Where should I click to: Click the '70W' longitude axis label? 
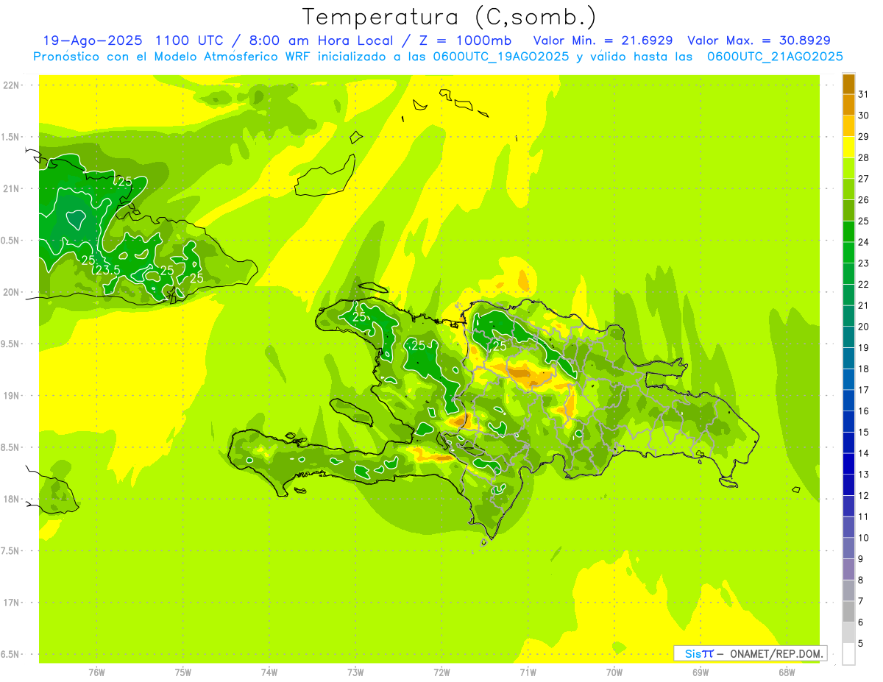pos(614,672)
